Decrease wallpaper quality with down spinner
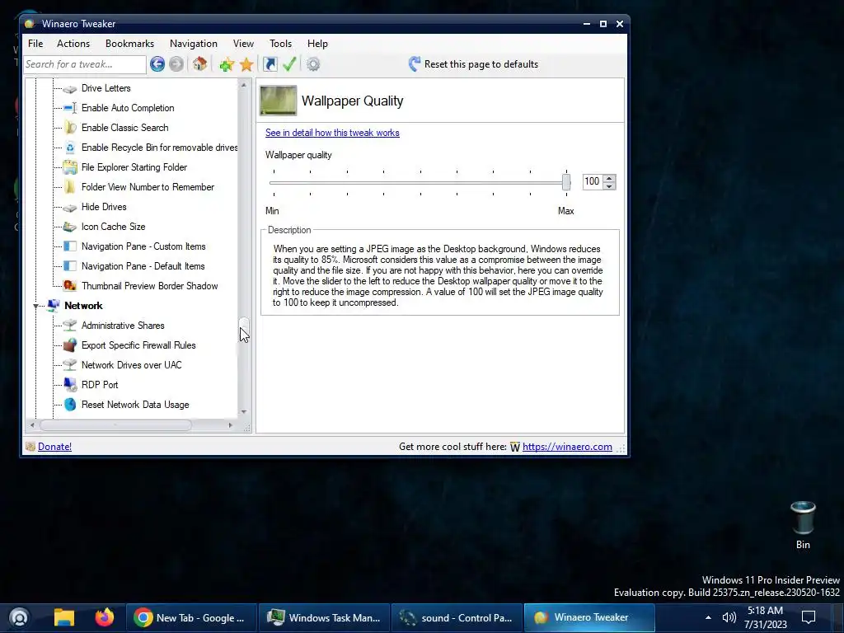The height and width of the screenshot is (633, 844). [609, 185]
